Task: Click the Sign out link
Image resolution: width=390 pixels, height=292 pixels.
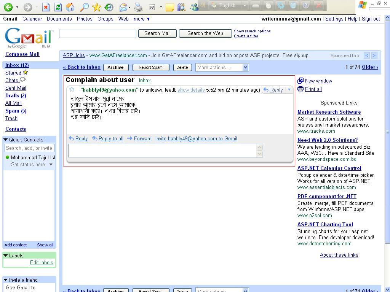Action: coord(371,19)
